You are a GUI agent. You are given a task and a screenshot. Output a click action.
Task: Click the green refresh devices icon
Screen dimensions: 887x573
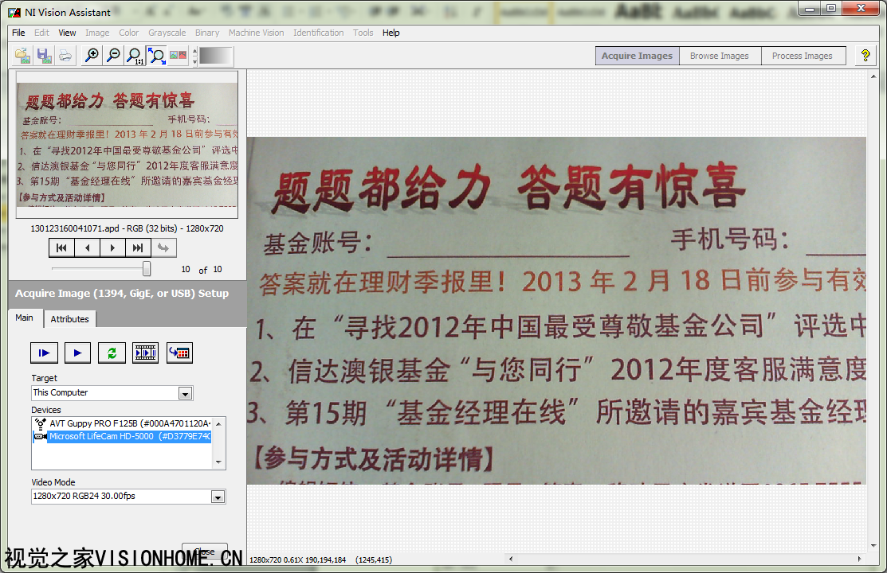[112, 353]
